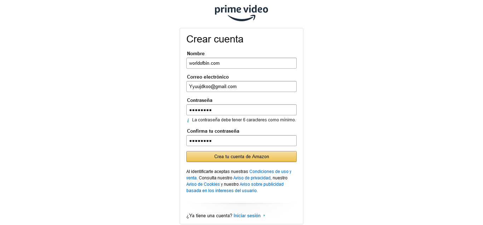Screen dimensions: 483x225
Task: Select the Correo electrónico email field
Action: (241, 87)
